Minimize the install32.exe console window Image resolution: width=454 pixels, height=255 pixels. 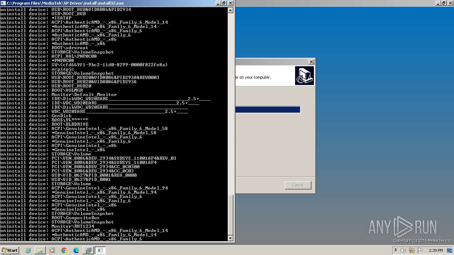coord(218,3)
